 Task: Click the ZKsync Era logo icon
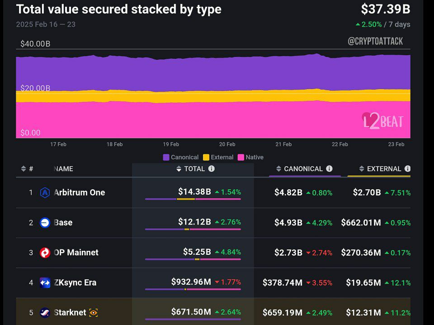tap(45, 282)
